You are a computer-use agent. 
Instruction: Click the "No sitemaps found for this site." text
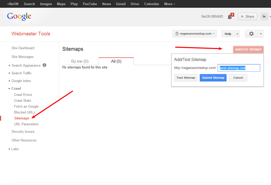point(85,67)
